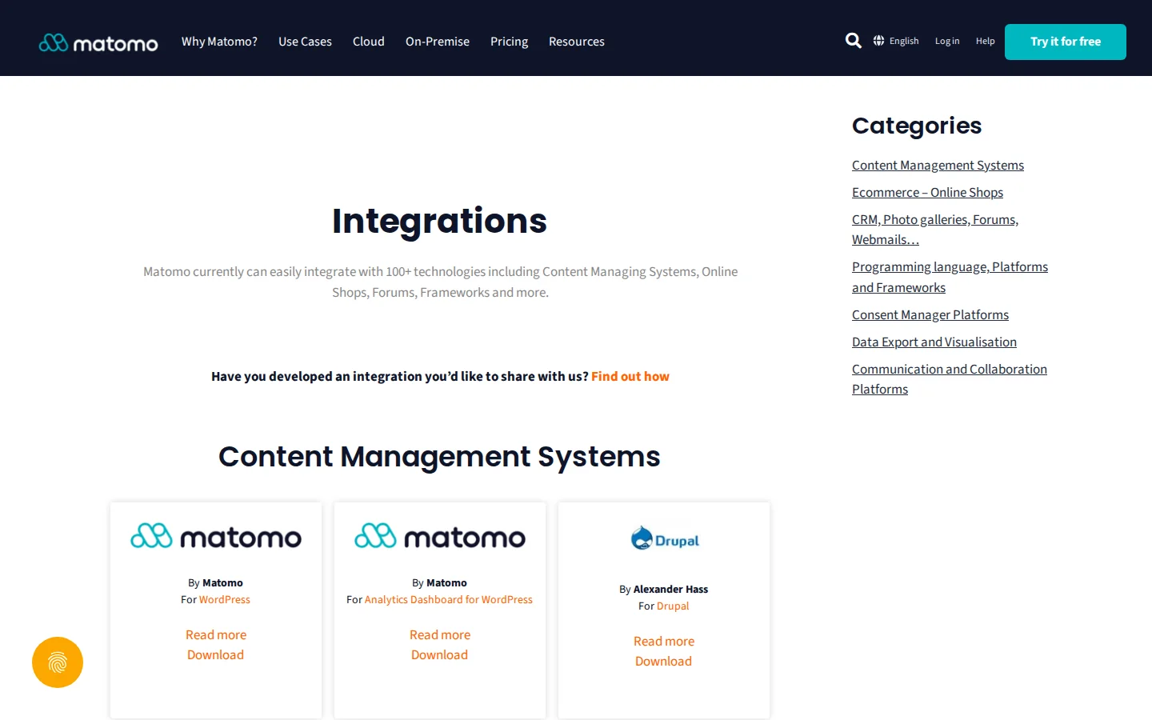Click 'By Alexander Hass' text
The image size is (1152, 720).
[x=664, y=589]
